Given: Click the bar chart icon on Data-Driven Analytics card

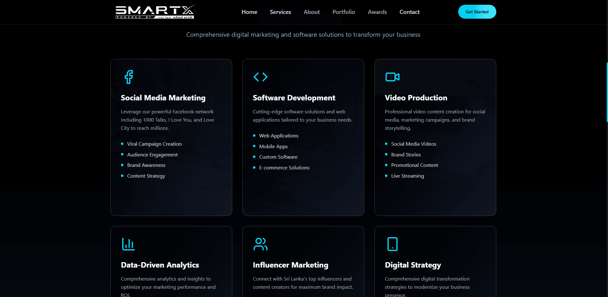Looking at the screenshot, I should (129, 244).
